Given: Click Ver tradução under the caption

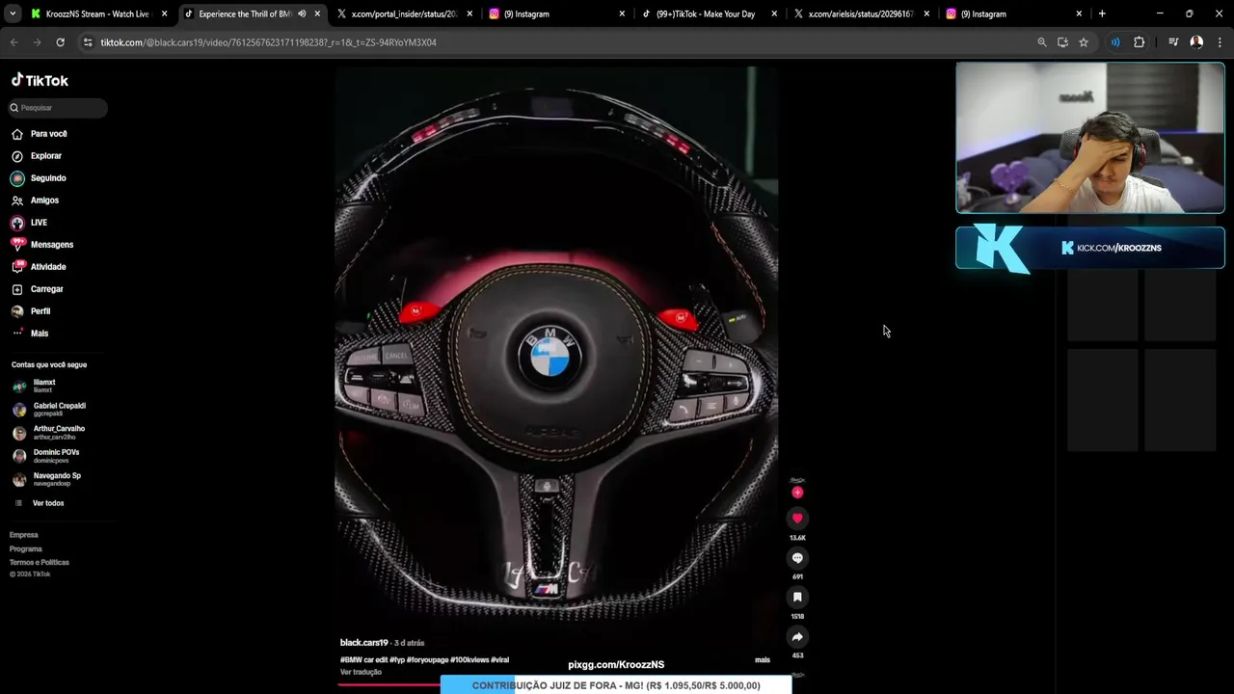Looking at the screenshot, I should tap(361, 672).
